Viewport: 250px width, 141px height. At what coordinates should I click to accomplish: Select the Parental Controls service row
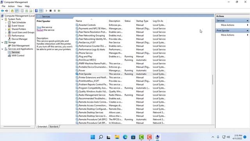click(x=121, y=25)
